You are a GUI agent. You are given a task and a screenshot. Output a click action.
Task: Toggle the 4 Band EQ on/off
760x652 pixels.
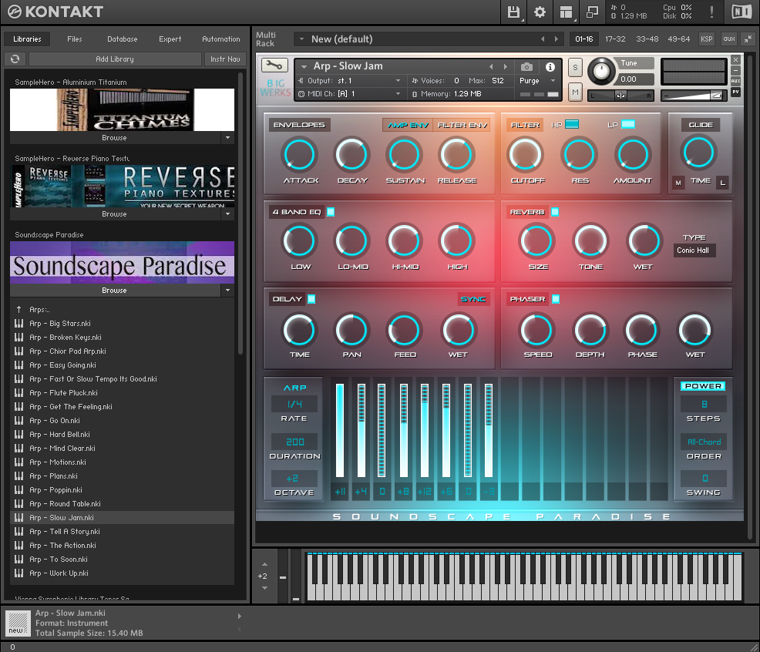(x=331, y=212)
